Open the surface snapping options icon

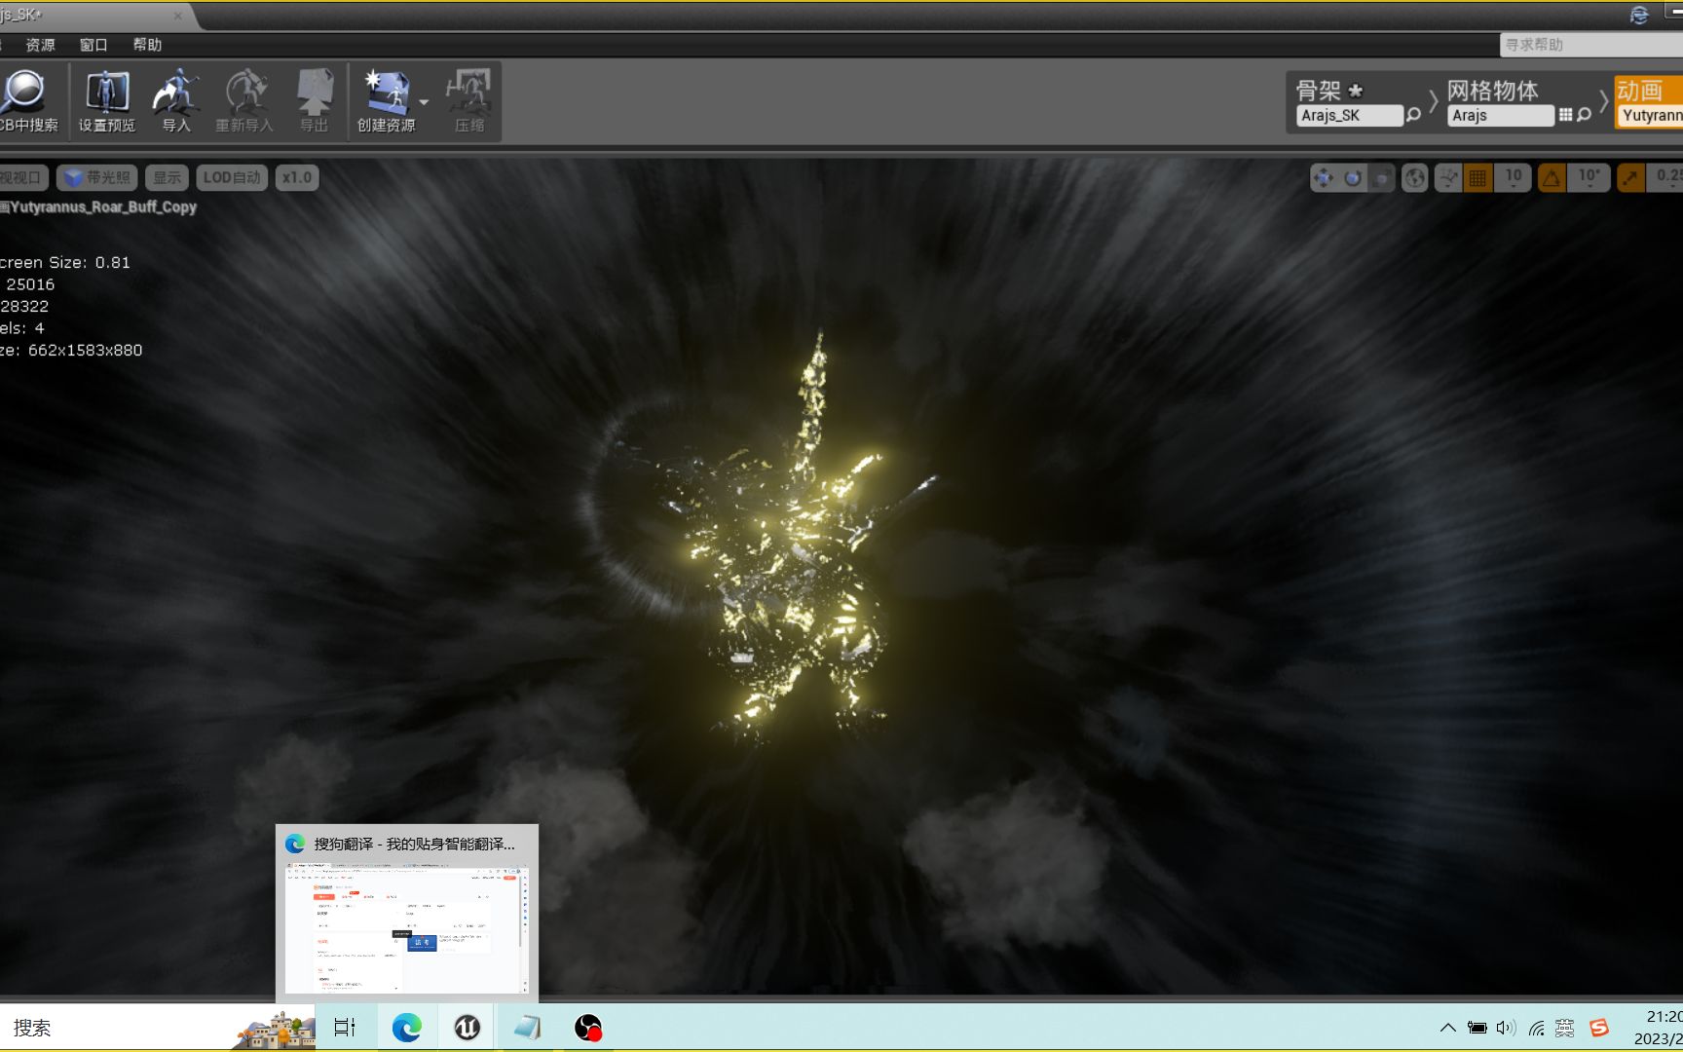pos(1448,177)
